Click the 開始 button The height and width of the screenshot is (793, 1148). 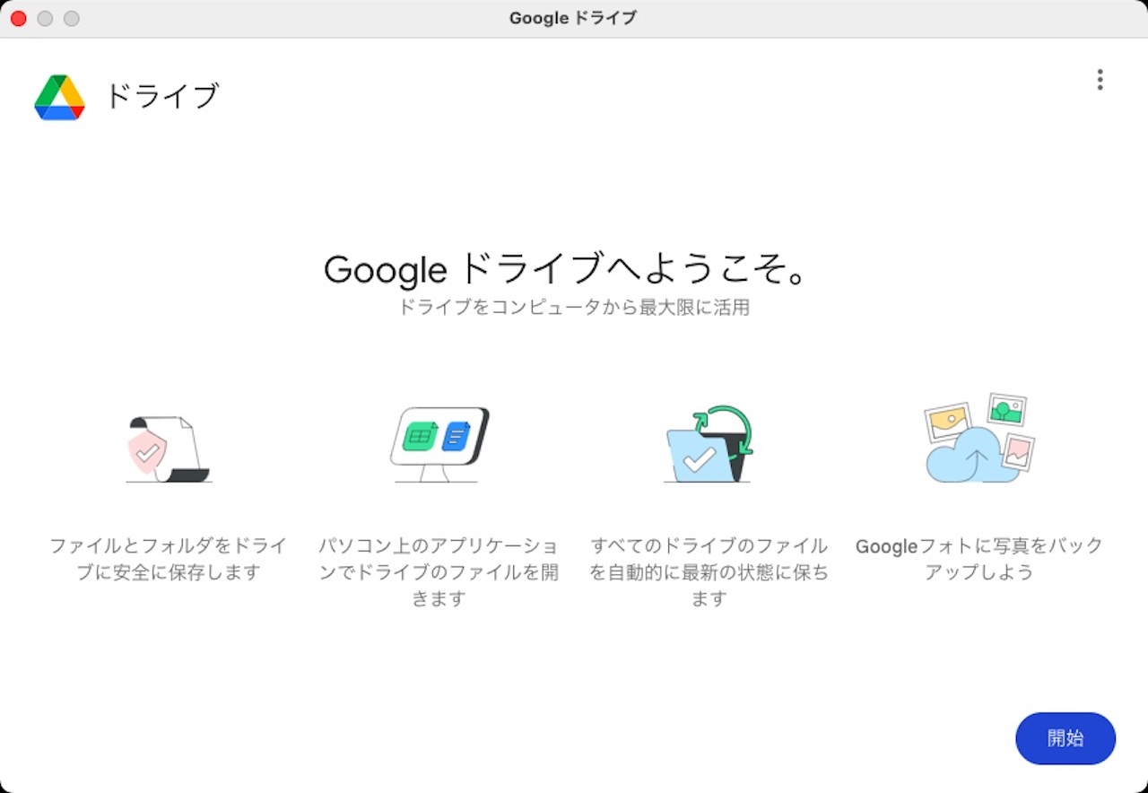click(x=1065, y=738)
